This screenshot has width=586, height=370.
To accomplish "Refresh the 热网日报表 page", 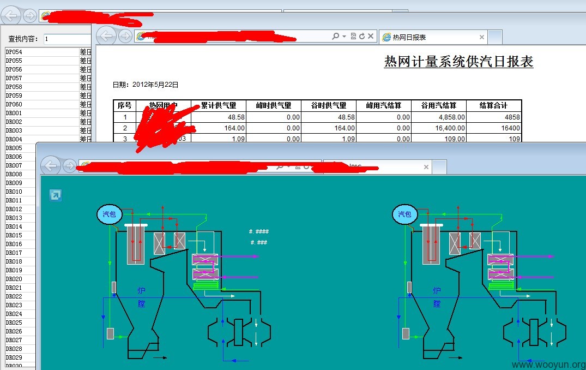I will tap(362, 36).
